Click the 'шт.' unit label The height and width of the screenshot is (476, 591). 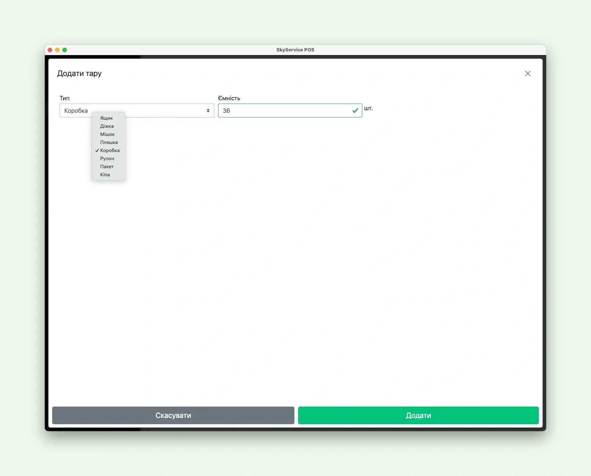tap(368, 108)
